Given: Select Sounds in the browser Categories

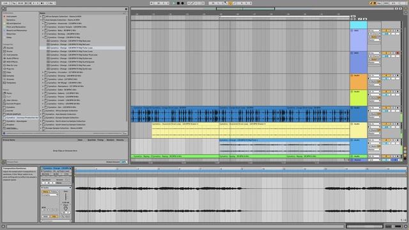Looking at the screenshot, I should click(x=10, y=48).
